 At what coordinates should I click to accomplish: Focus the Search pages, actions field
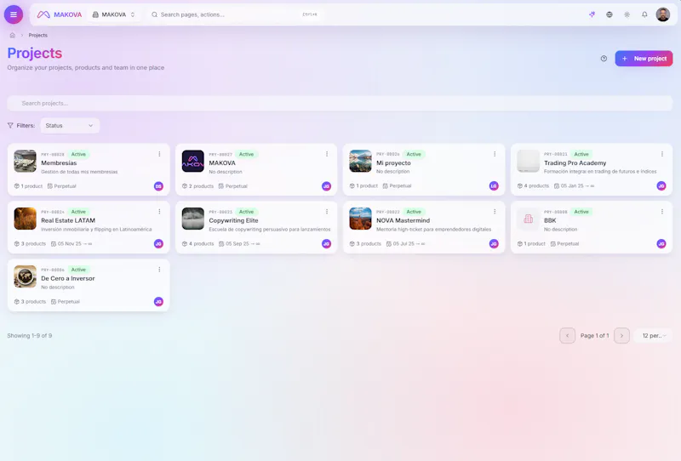[235, 14]
